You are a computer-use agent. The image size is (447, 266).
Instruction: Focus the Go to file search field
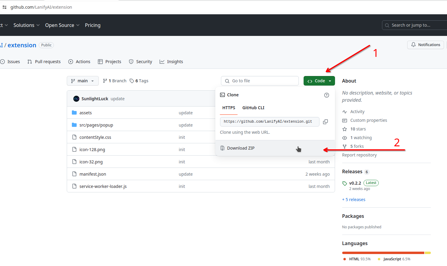[x=260, y=81]
